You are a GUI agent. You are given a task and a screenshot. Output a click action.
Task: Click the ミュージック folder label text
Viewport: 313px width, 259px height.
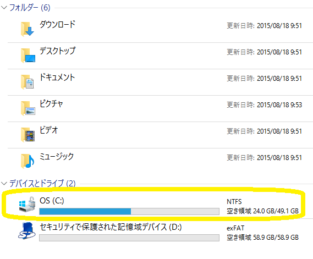point(57,156)
